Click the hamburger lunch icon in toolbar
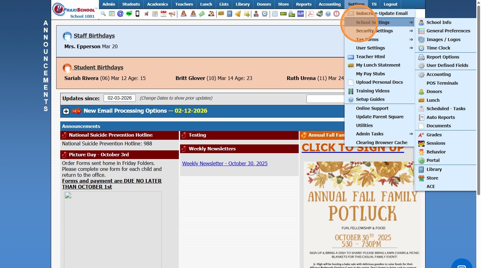The image size is (481, 268). 221,14
